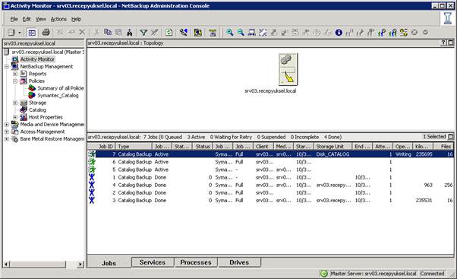Open the File menu
Viewport: 457px width, 279px height.
tap(14, 19)
